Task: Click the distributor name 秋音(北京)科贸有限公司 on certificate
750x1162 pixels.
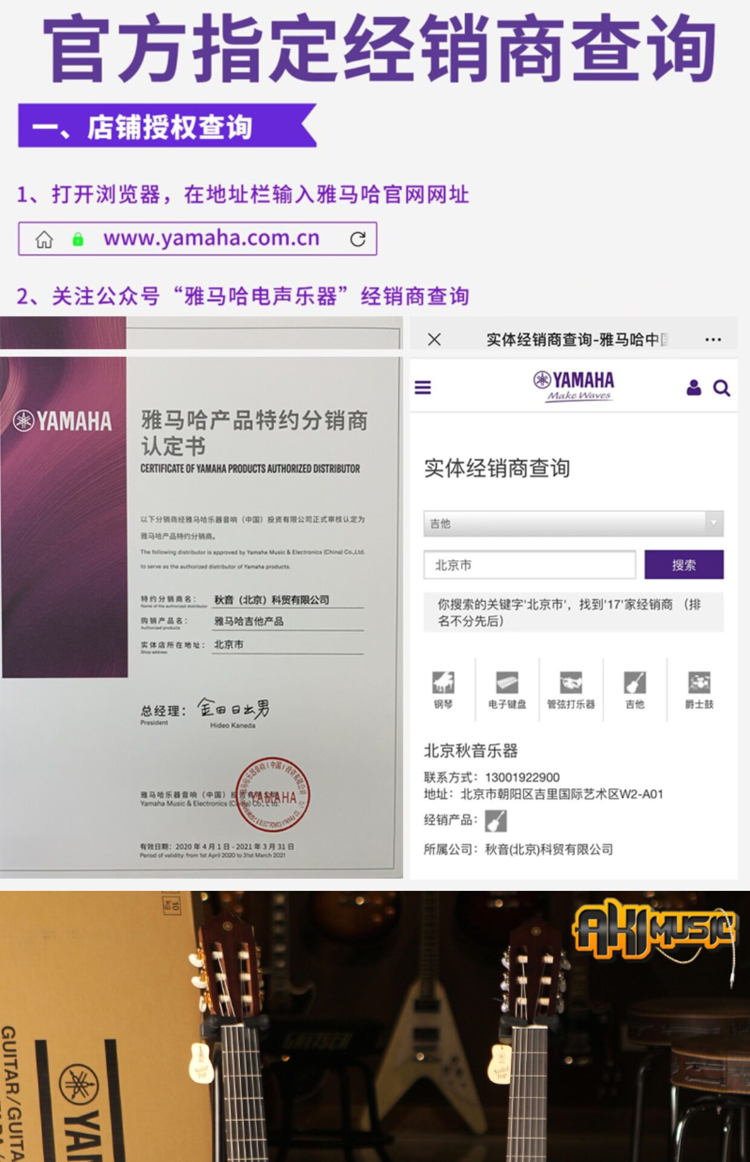Action: (x=272, y=600)
